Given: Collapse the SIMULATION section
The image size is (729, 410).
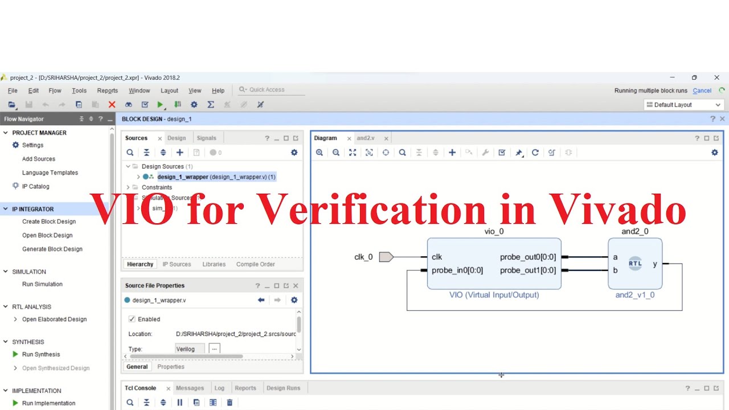Looking at the screenshot, I should 6,272.
